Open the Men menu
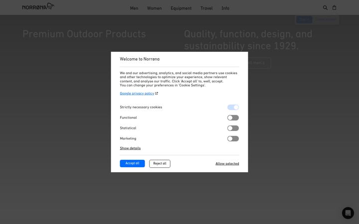Viewport: 359px width, 224px height. click(x=134, y=8)
